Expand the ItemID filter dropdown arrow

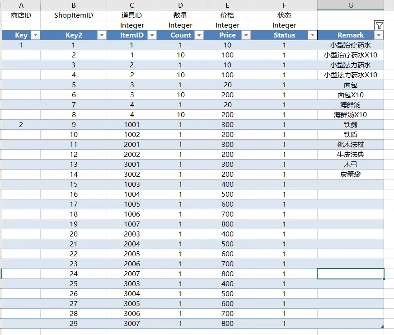[x=152, y=35]
